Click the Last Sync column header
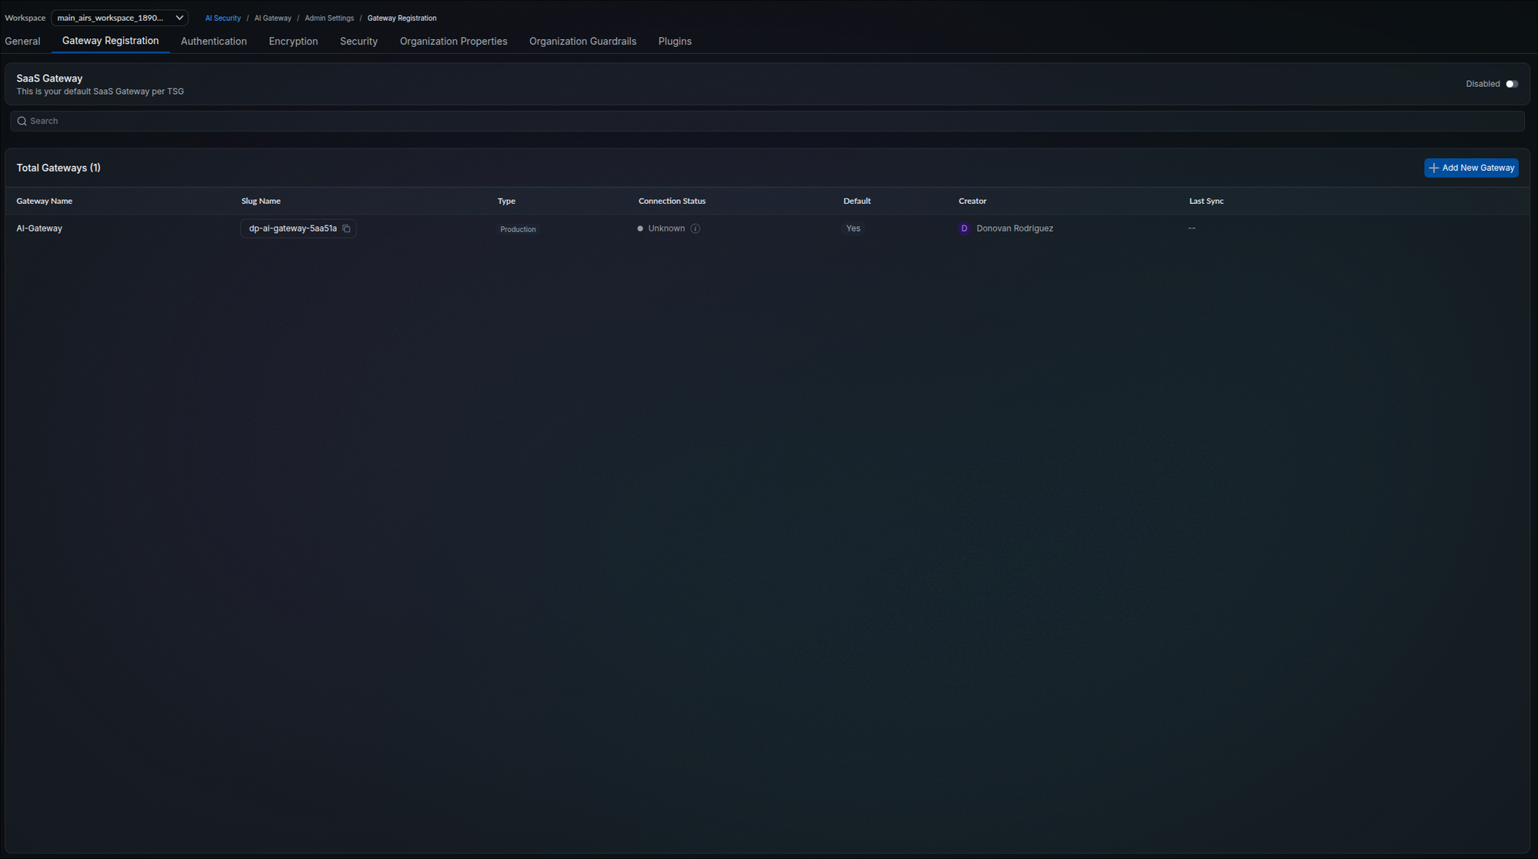Viewport: 1538px width, 859px height. (x=1206, y=201)
